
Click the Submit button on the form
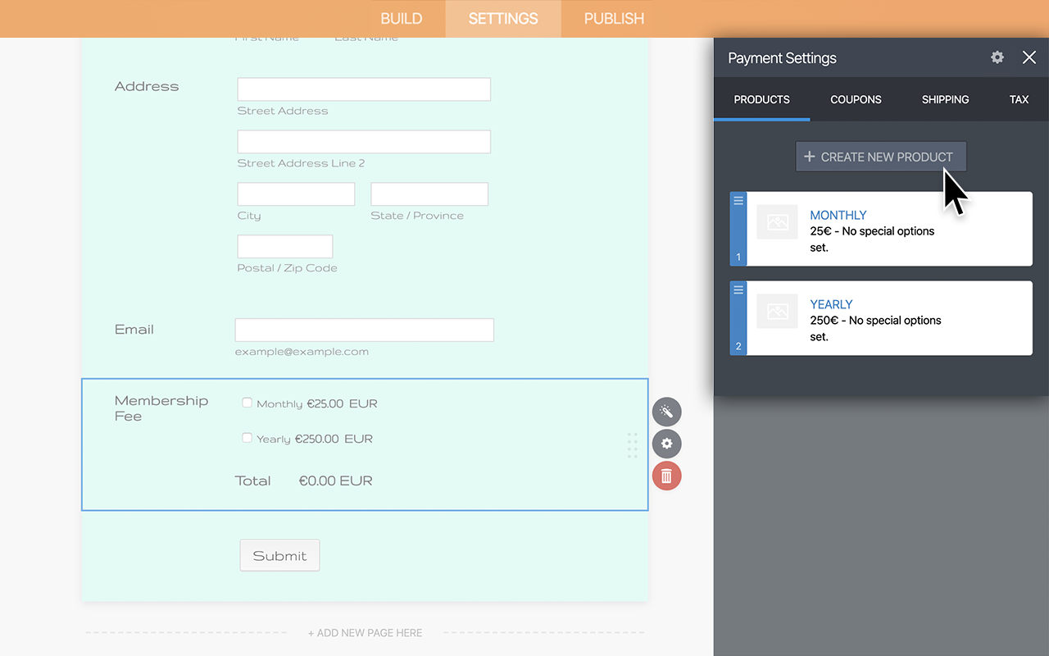279,555
